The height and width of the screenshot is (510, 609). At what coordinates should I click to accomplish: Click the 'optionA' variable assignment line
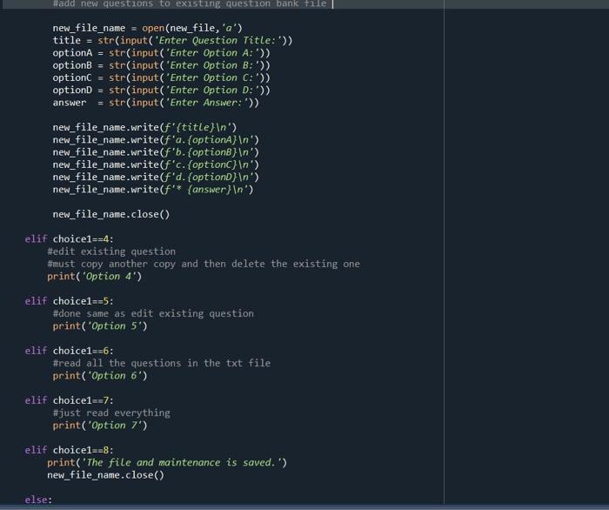[x=161, y=53]
